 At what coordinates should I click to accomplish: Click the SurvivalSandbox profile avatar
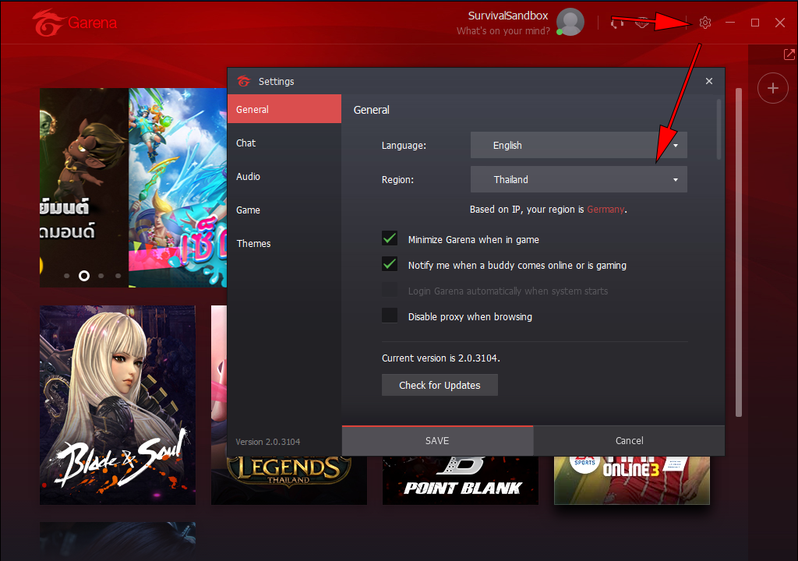[570, 22]
